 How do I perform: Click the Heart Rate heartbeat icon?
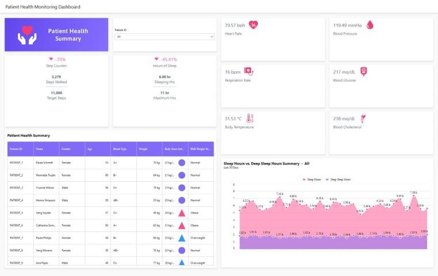(x=253, y=25)
